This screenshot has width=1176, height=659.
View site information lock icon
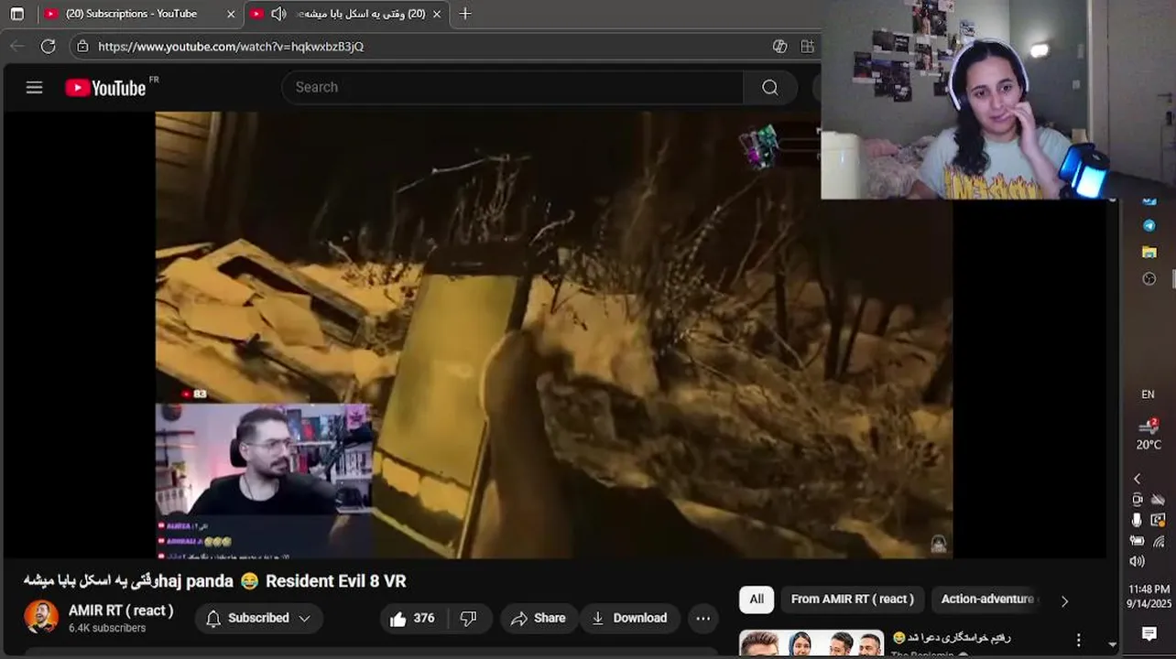click(82, 46)
